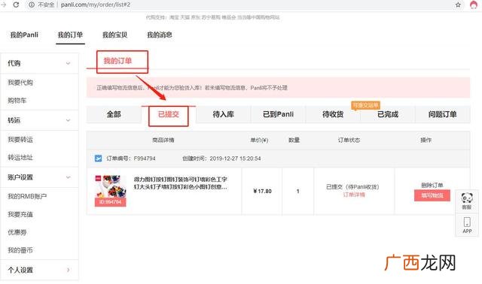
Task: Reload the page with the refresh icon
Action: pos(16,5)
